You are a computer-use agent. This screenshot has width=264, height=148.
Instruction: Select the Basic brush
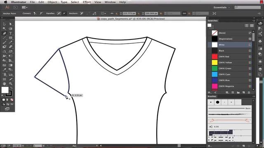pyautogui.click(x=230, y=109)
